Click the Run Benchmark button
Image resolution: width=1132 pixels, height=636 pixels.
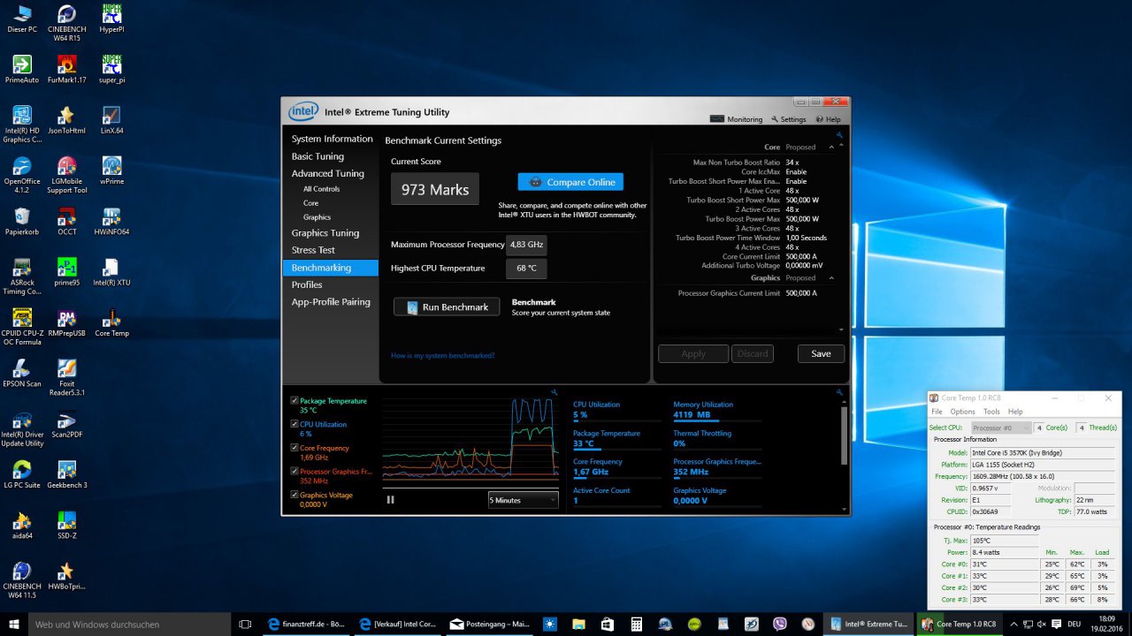click(x=447, y=307)
